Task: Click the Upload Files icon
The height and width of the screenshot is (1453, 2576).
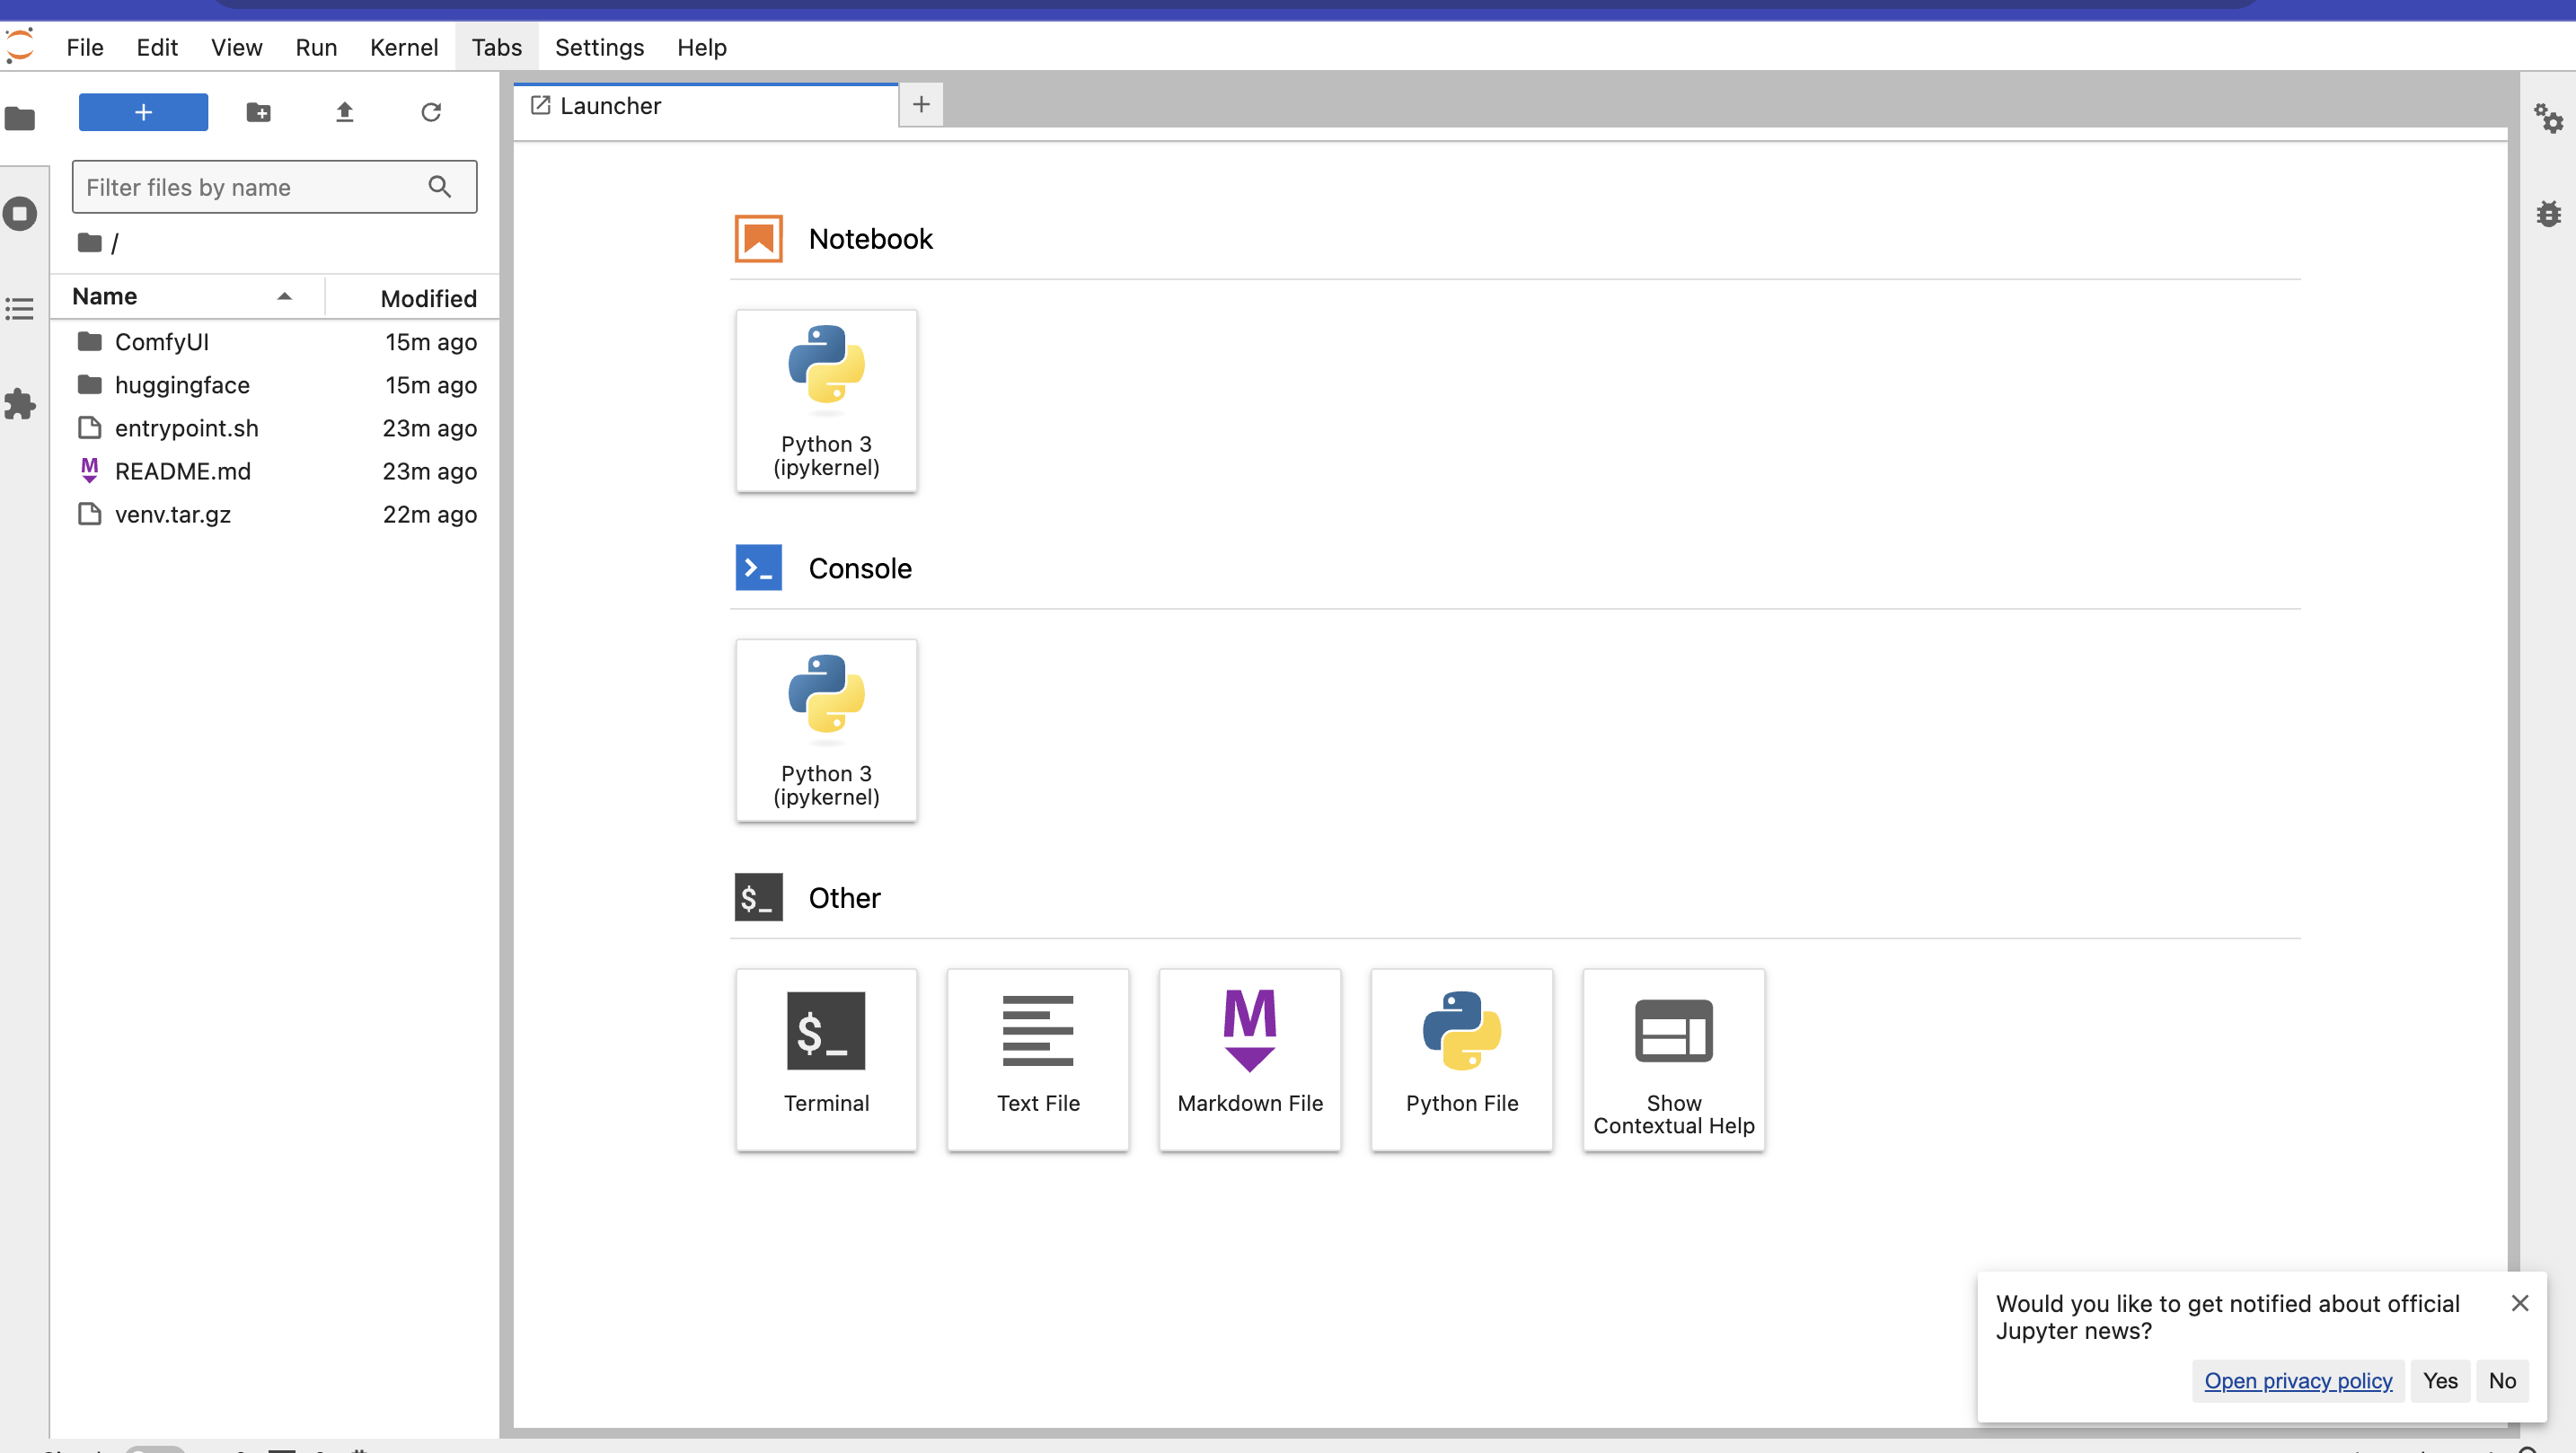Action: [x=344, y=112]
